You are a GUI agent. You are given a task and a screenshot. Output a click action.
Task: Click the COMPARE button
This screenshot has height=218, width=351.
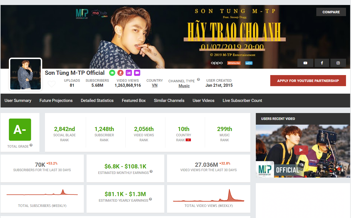[x=331, y=12]
